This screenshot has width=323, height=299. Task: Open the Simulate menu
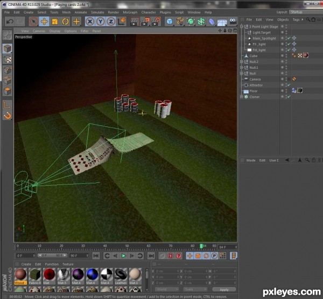pyautogui.click(x=97, y=12)
